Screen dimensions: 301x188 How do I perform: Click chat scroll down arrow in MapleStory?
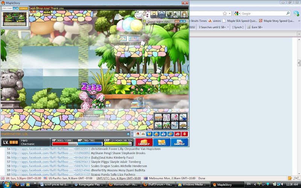[x=132, y=135]
